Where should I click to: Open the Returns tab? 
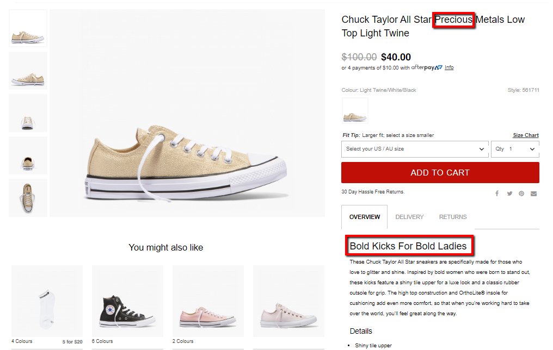[453, 217]
